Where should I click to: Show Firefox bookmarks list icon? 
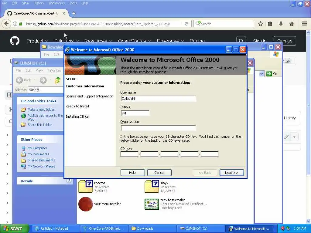(x=270, y=24)
